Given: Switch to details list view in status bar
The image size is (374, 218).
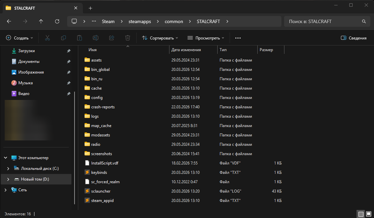Looking at the screenshot, I should coord(361,214).
